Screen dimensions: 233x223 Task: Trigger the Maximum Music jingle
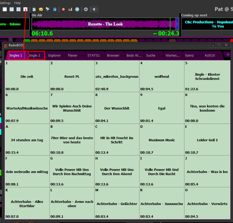(162, 140)
